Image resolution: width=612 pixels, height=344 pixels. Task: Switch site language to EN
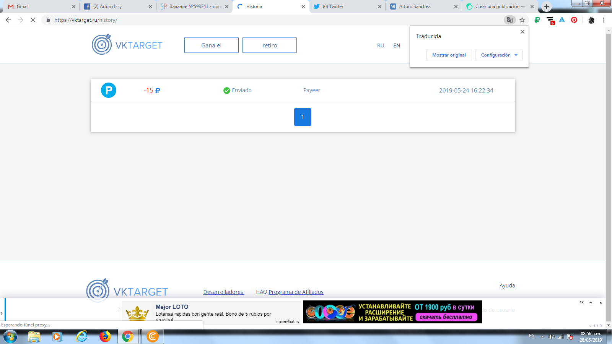point(397,45)
